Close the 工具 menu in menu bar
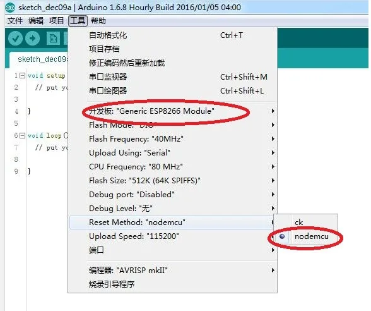Screen dimensions: 371x311 [78, 21]
